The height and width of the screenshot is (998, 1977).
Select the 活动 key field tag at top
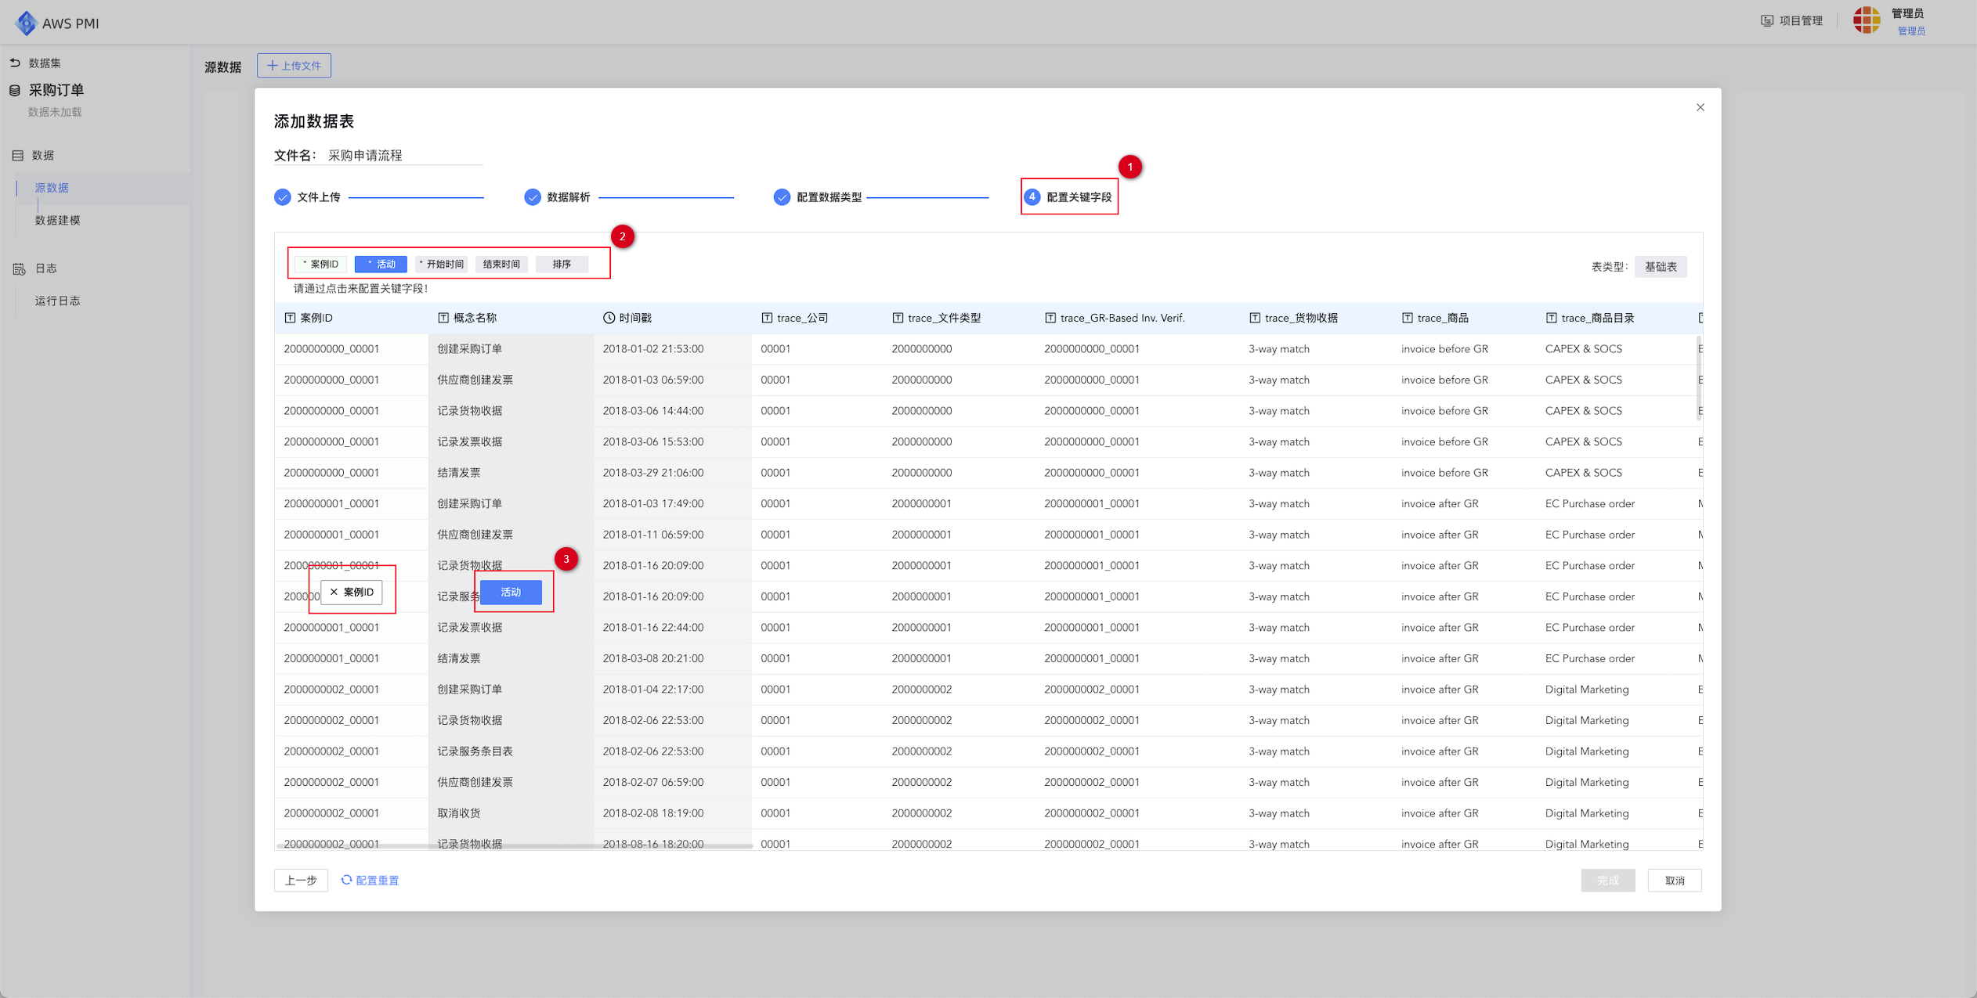[x=381, y=265]
